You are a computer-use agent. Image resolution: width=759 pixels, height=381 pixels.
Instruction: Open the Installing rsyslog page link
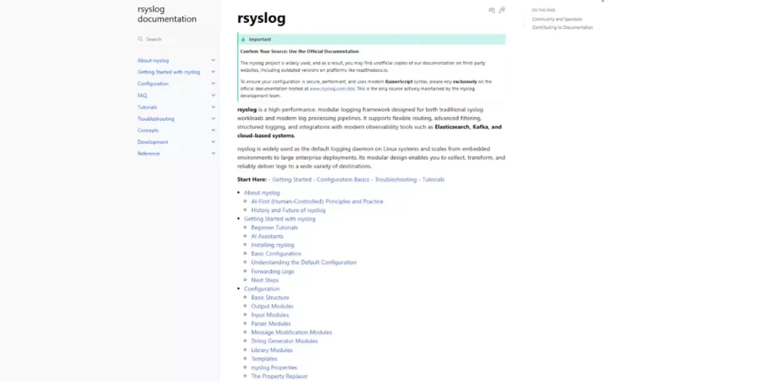pyautogui.click(x=272, y=245)
